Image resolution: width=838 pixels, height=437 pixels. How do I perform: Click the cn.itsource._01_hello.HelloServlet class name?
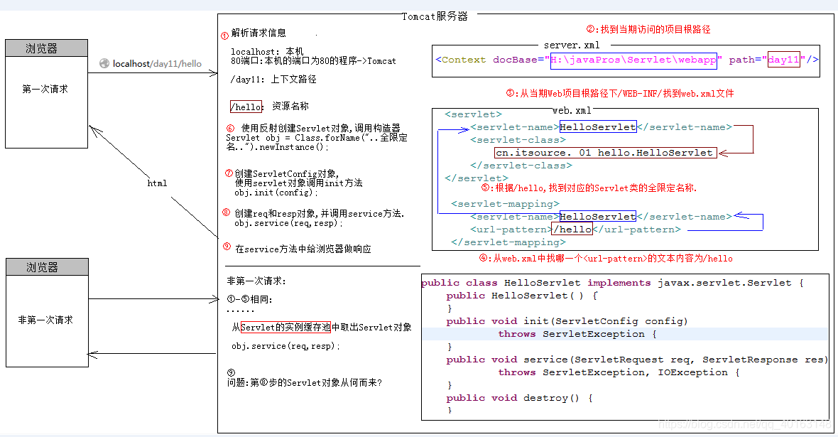[604, 153]
